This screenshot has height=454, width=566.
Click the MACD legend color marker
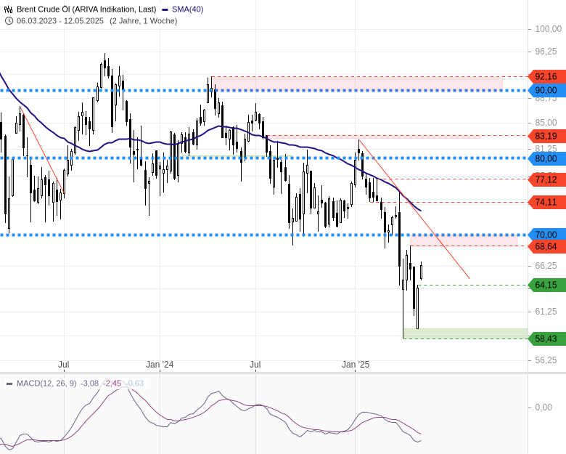(9, 384)
